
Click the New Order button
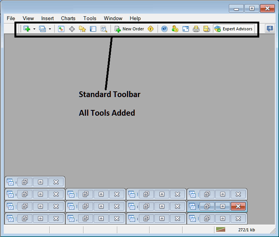(x=129, y=29)
